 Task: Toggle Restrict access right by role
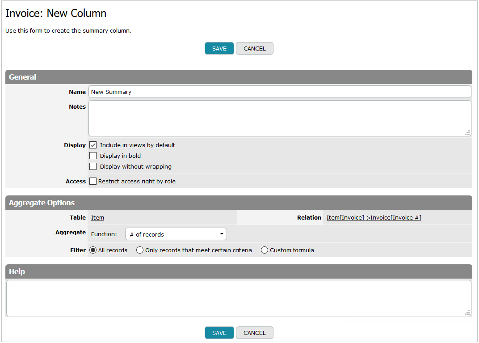pos(93,181)
